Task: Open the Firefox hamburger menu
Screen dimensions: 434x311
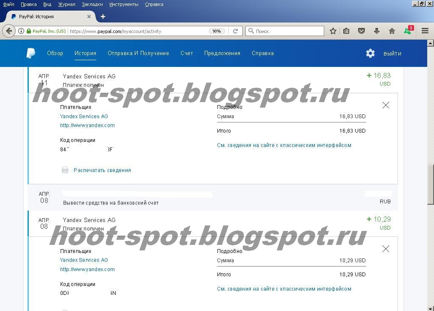Action: pos(425,31)
